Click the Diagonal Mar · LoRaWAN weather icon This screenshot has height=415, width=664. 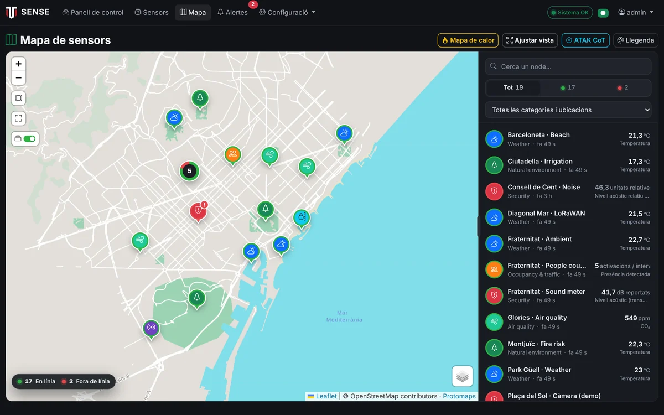coord(494,217)
